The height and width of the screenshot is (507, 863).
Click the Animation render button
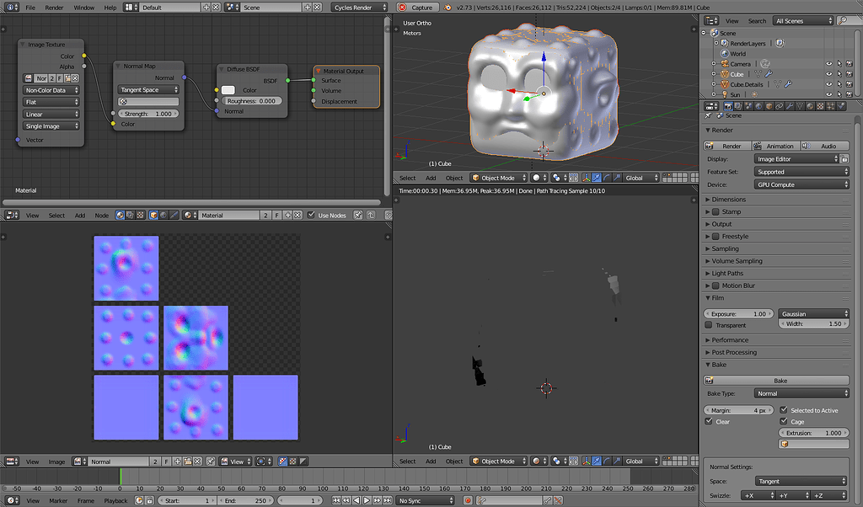click(x=776, y=146)
